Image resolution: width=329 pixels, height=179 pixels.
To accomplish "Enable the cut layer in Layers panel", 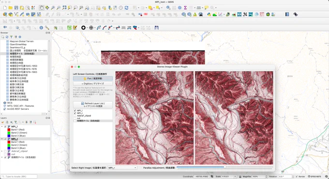I will pyautogui.click(x=5, y=154).
